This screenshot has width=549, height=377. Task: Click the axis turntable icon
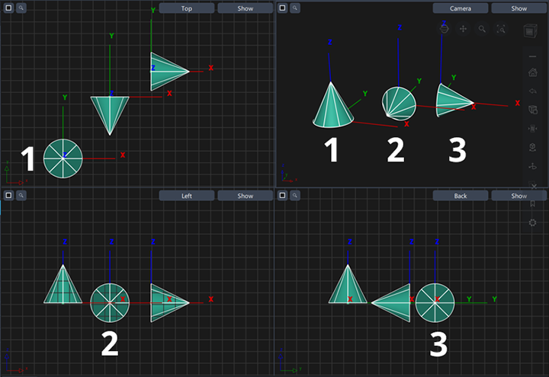pyautogui.click(x=532, y=166)
